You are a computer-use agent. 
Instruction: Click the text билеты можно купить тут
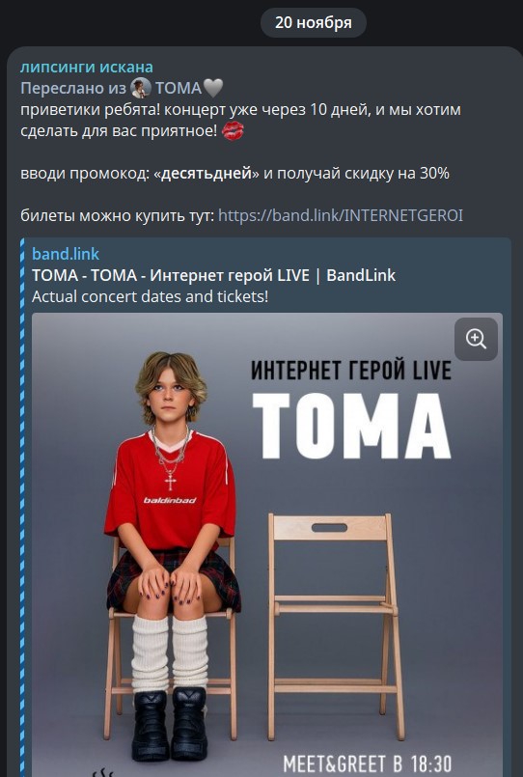click(x=117, y=215)
